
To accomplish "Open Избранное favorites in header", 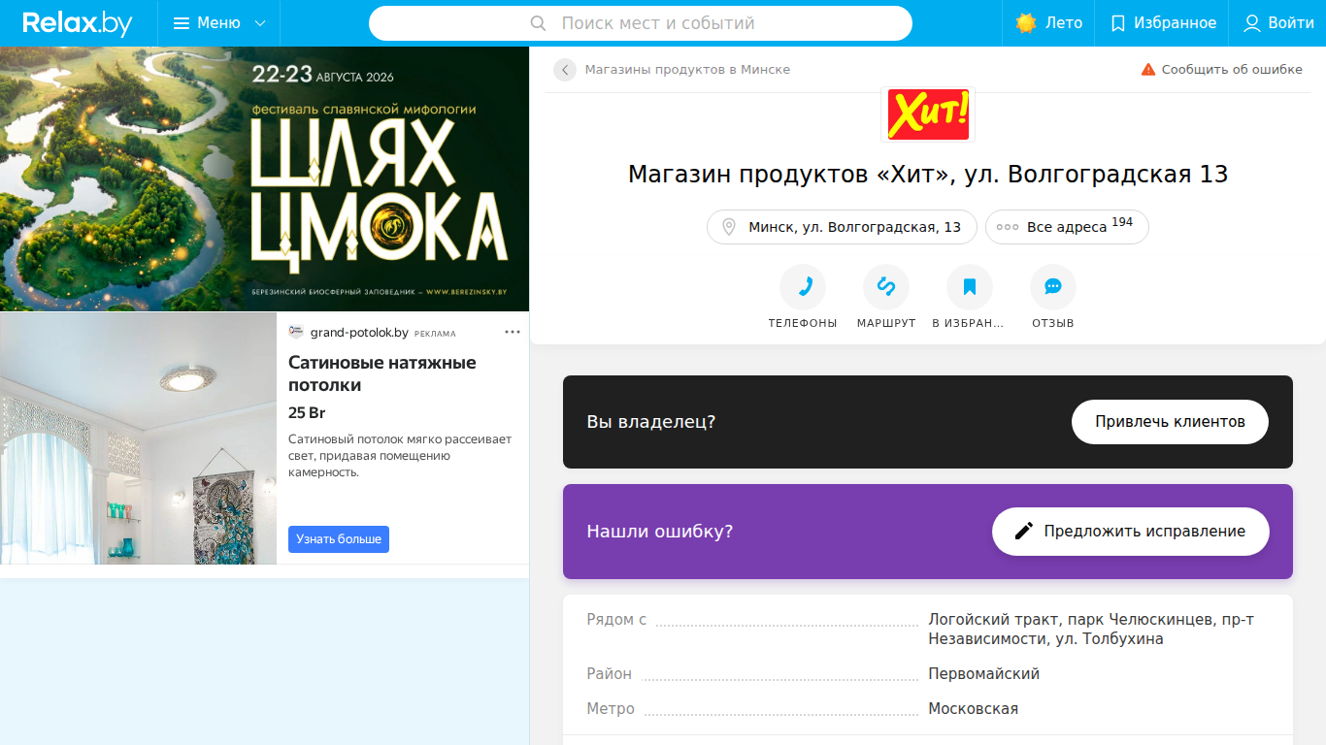I will point(1163,23).
